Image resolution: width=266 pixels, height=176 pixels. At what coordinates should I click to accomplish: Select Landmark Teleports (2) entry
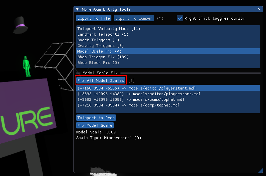pos(98,34)
